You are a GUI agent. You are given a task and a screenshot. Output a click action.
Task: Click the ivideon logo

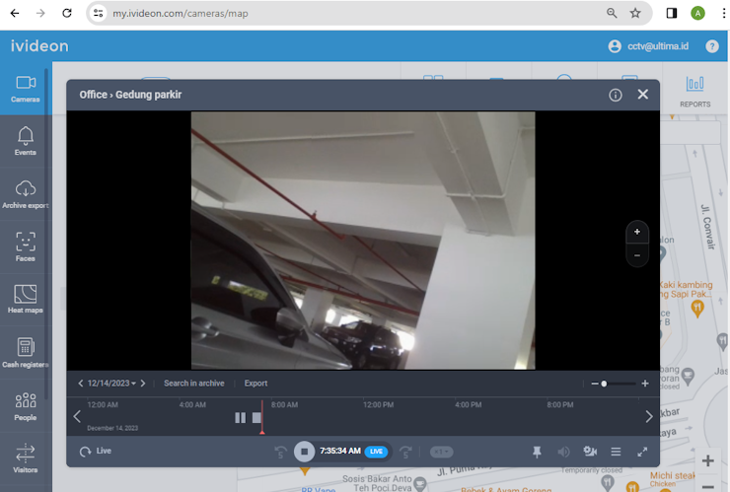[x=39, y=46]
